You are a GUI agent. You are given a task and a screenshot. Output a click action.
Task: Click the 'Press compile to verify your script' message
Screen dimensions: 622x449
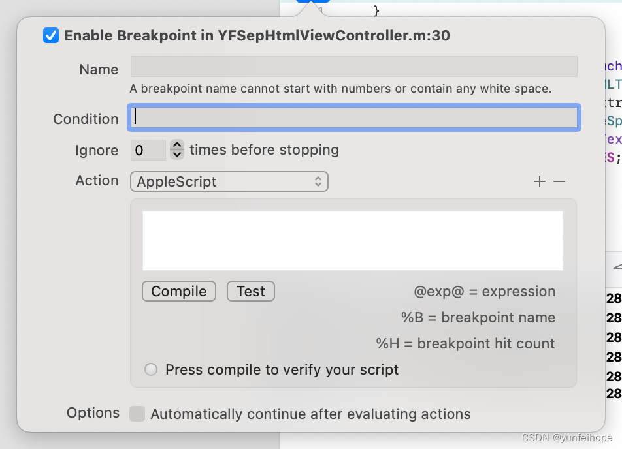[x=282, y=370]
